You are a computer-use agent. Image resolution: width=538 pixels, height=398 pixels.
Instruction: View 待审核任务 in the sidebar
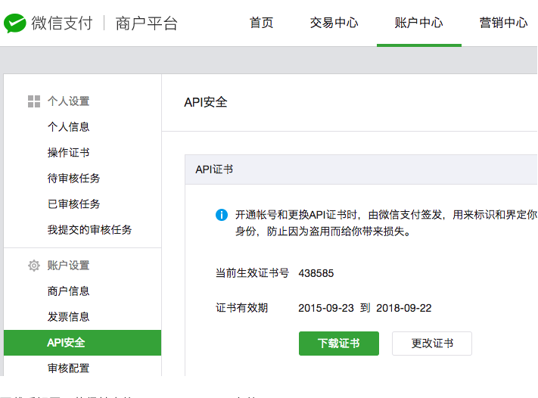pyautogui.click(x=73, y=179)
